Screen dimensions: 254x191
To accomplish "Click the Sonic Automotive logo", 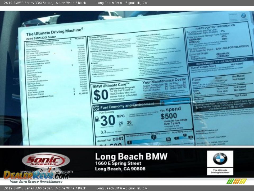I will (46, 160).
